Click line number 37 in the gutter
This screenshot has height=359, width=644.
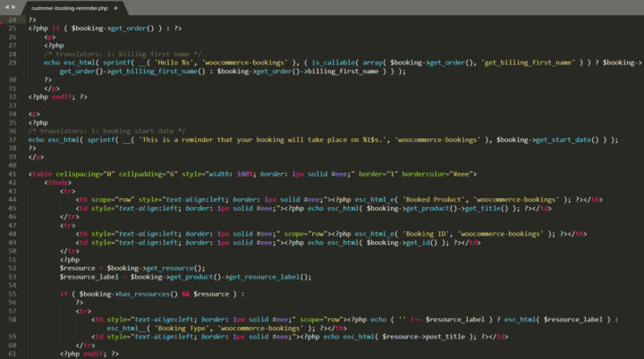click(x=13, y=139)
